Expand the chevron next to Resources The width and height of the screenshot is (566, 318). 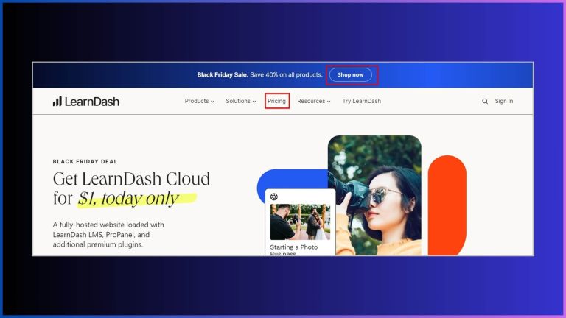(329, 102)
